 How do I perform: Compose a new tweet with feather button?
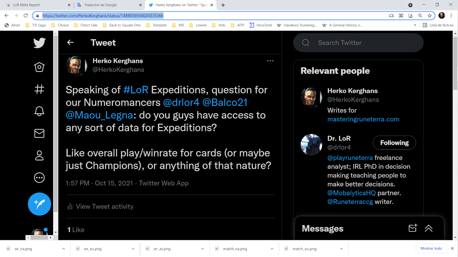[40, 204]
